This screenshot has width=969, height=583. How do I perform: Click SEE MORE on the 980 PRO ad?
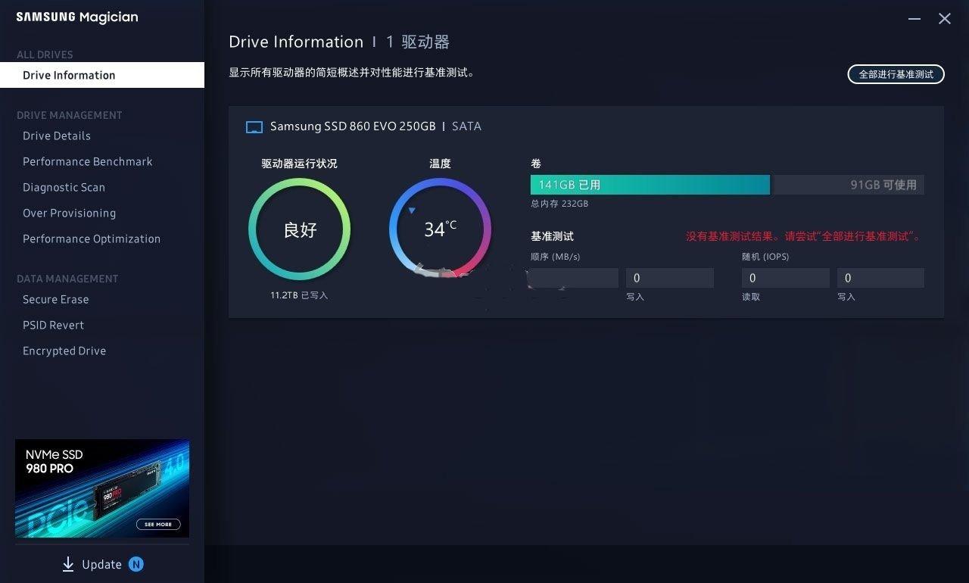(158, 524)
